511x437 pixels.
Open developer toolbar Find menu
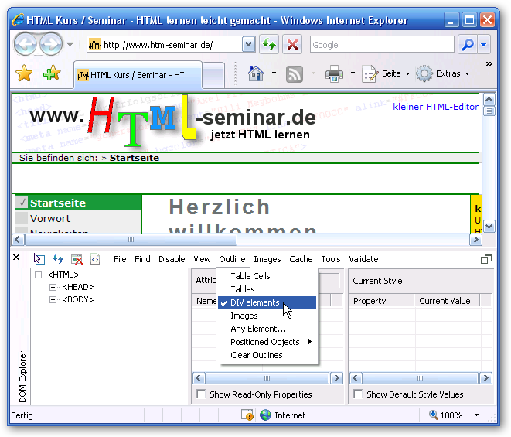click(142, 259)
